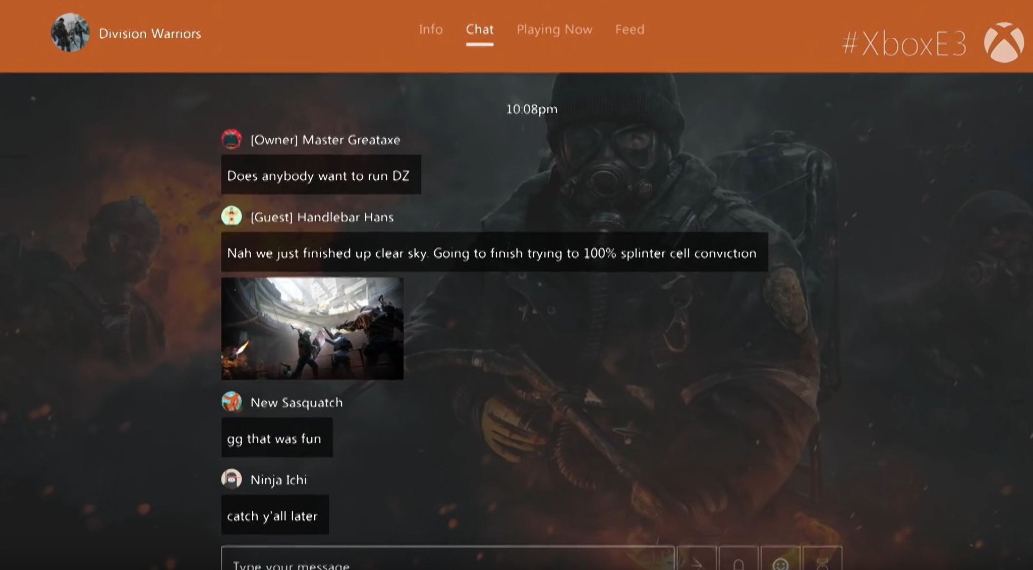Open the Playing Now tab

(554, 30)
